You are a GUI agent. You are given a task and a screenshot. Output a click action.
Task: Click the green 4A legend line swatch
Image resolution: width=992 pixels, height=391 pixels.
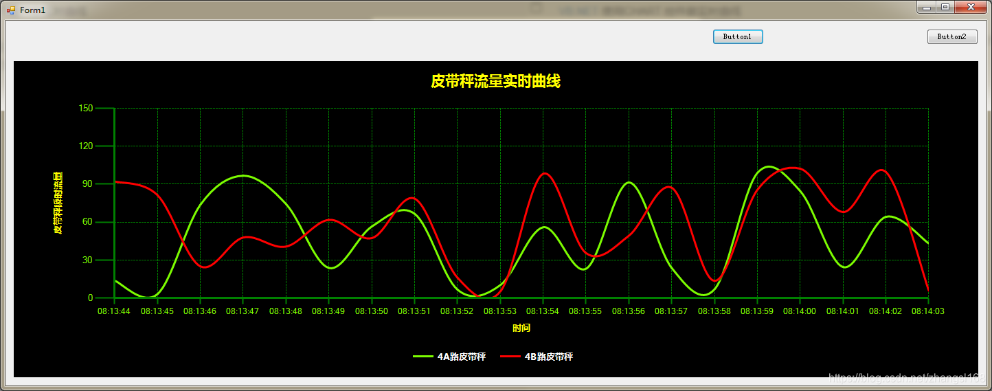423,357
